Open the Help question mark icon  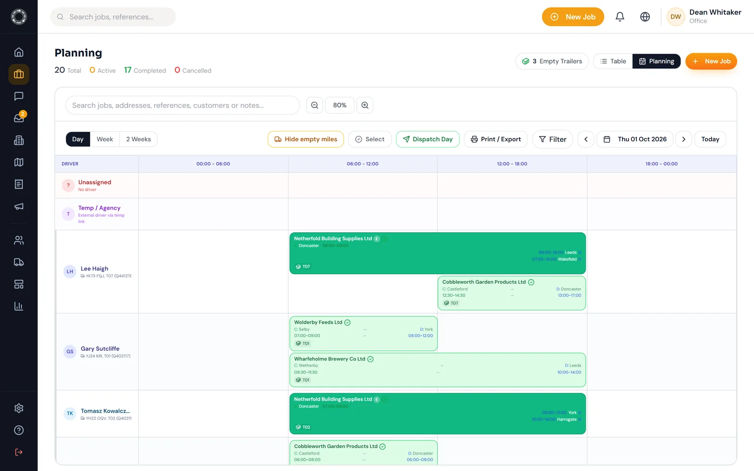pos(19,430)
